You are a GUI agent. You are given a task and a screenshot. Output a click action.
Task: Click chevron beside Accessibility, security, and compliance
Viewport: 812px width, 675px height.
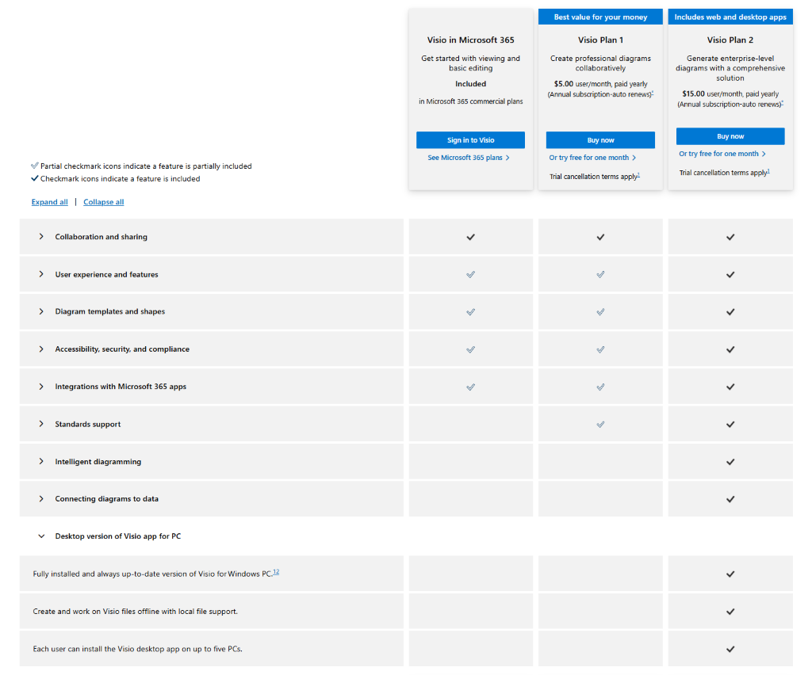41,349
